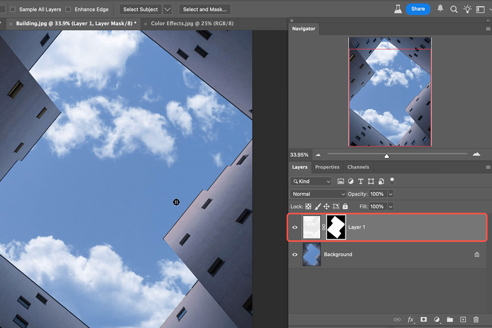Open the Discover lightbulb icon

(467, 9)
